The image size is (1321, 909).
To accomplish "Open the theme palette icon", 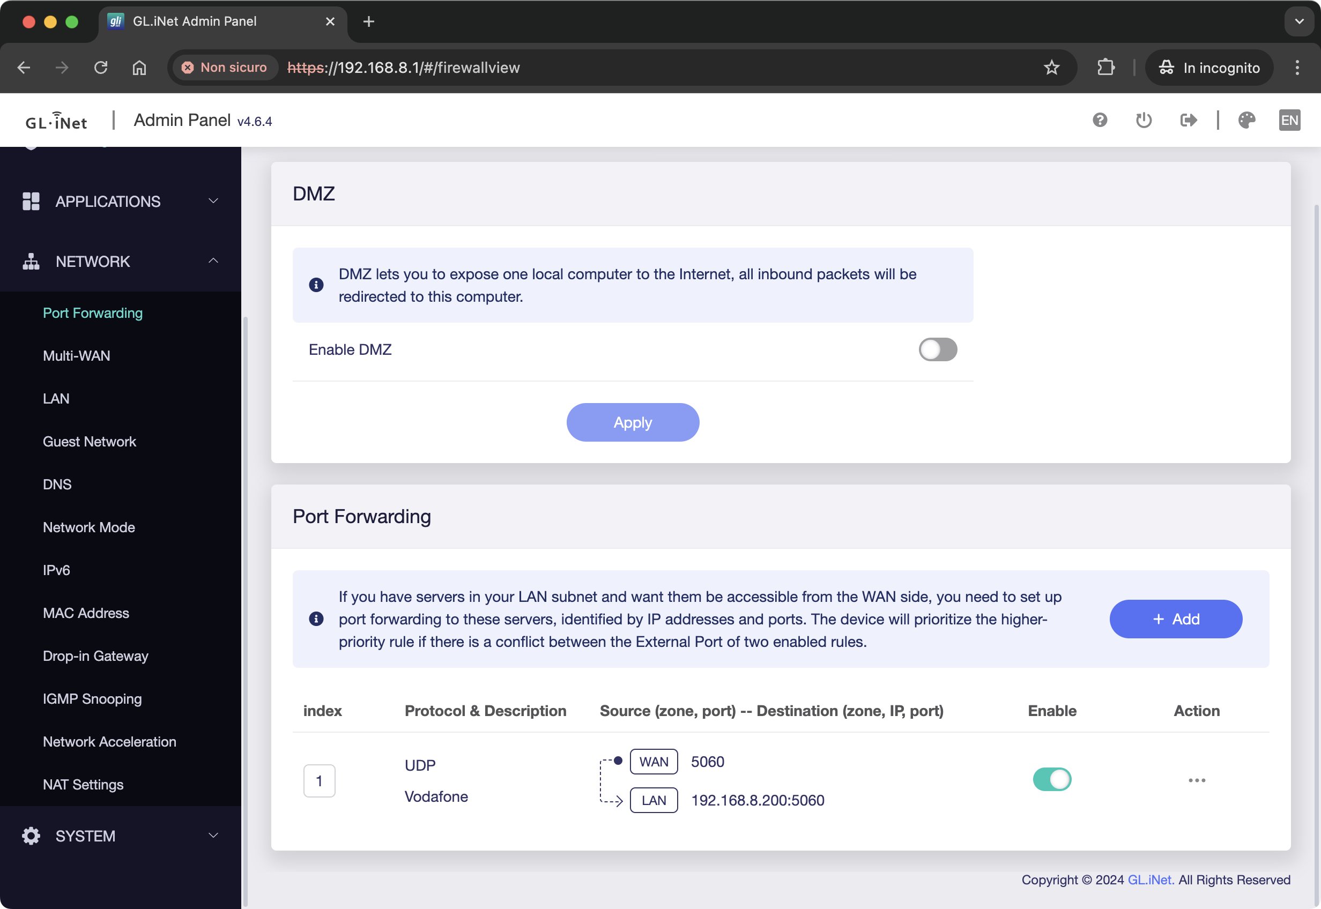I will pos(1246,120).
